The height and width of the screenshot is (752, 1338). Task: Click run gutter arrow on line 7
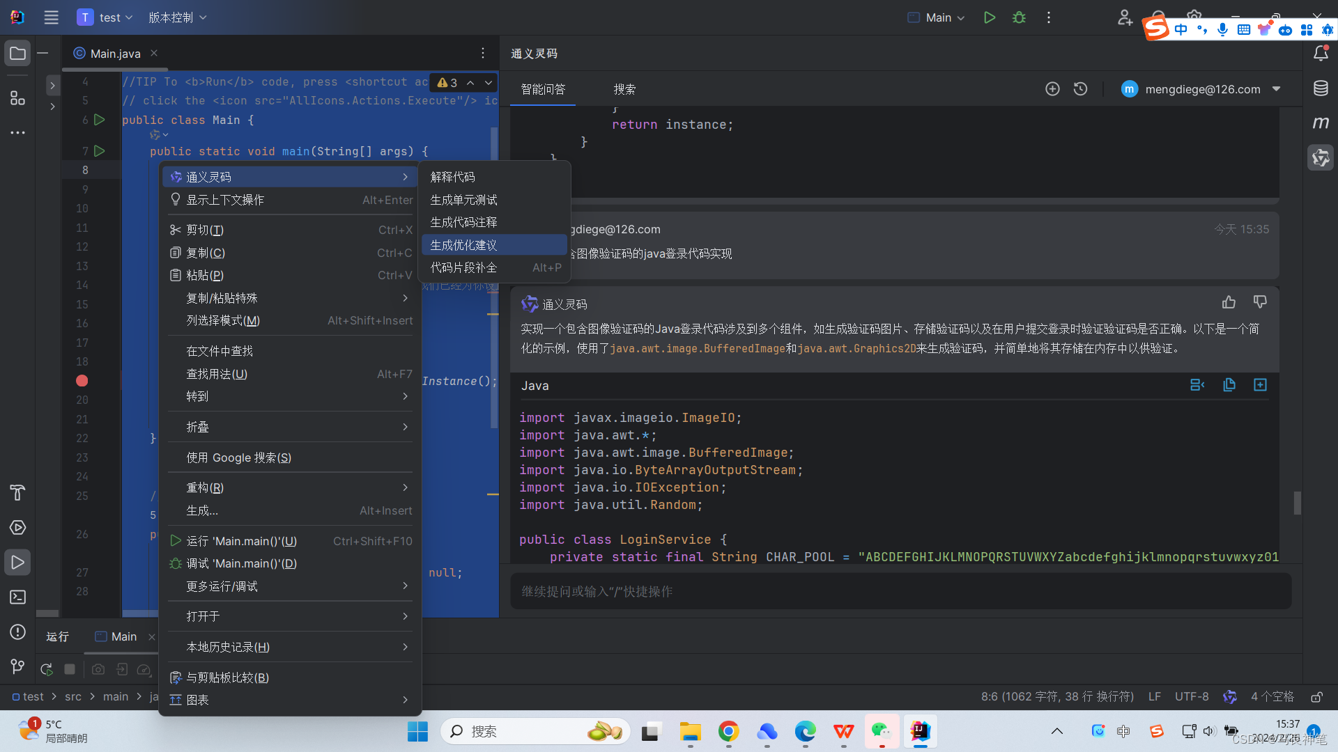pos(100,151)
